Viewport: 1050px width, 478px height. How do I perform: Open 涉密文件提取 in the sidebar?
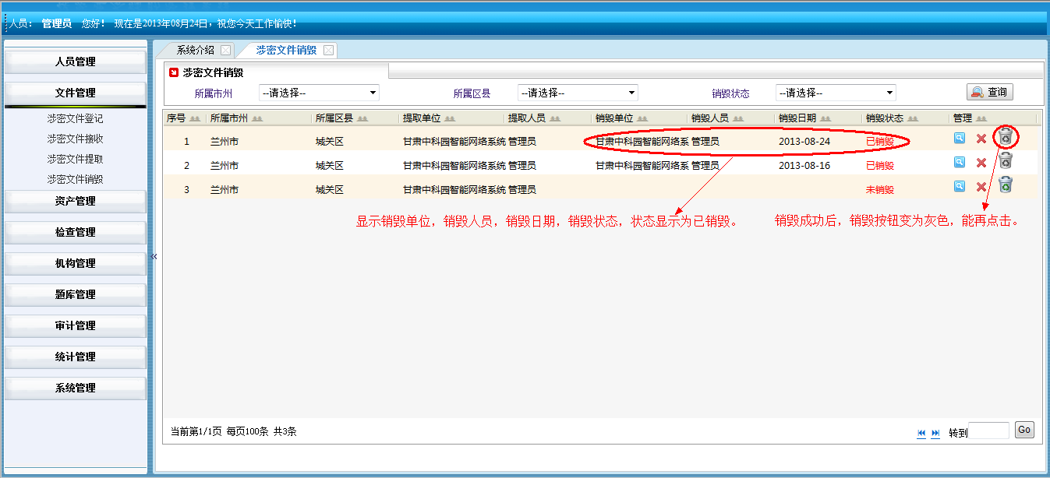click(75, 160)
